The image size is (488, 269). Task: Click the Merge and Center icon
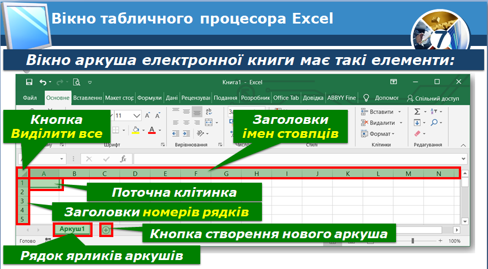tap(209, 123)
